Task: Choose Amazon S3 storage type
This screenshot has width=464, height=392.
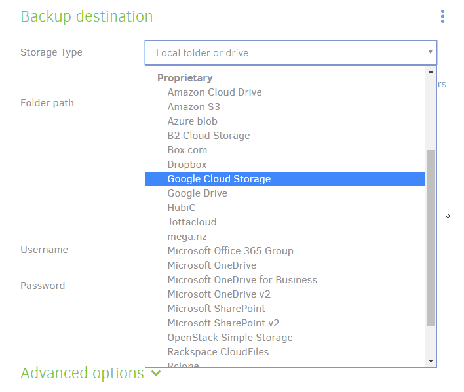Action: coord(193,107)
